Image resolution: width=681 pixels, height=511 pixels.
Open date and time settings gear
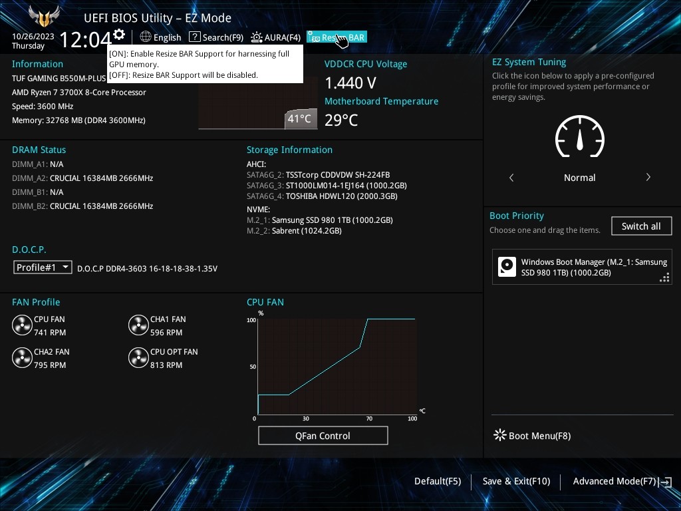[x=118, y=35]
